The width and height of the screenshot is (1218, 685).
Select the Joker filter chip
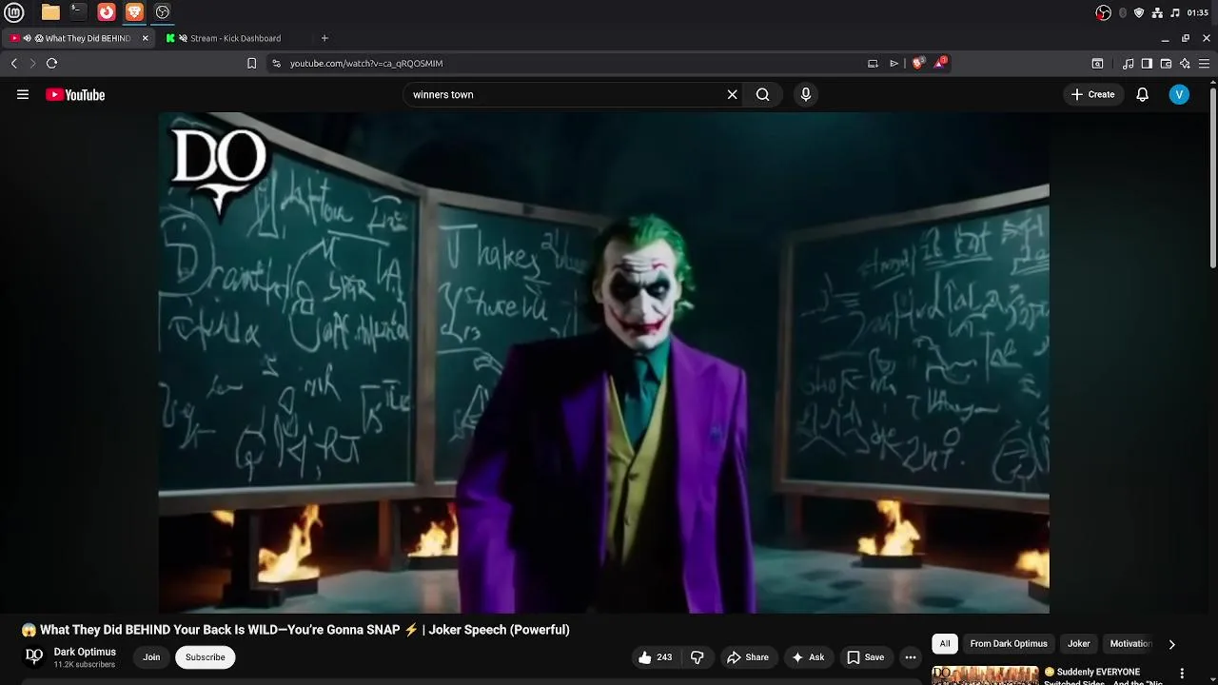(1078, 644)
